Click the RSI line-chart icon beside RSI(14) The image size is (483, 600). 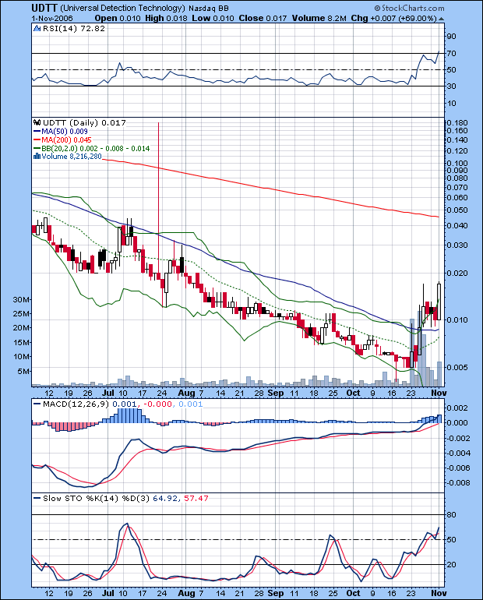pos(37,28)
